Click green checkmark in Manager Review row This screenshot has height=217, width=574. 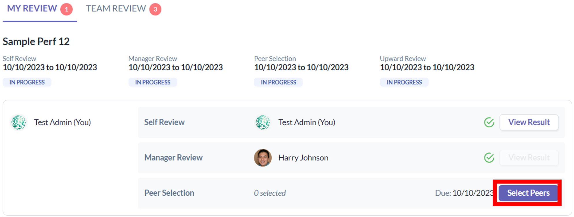tap(489, 158)
